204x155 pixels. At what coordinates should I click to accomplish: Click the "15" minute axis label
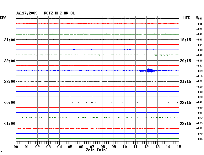coord(179,147)
